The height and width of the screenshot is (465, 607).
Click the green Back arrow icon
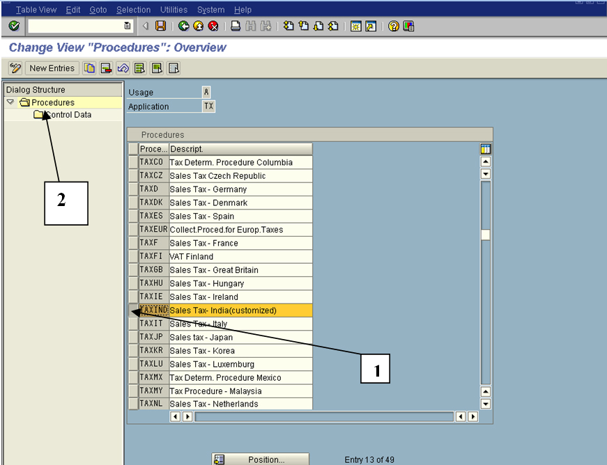(183, 26)
